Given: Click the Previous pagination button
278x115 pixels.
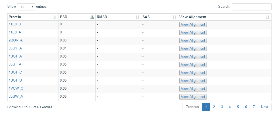Looking at the screenshot, I should [x=192, y=107].
